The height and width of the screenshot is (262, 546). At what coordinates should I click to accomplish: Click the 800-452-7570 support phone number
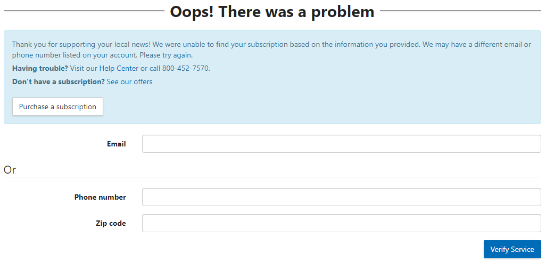point(186,68)
